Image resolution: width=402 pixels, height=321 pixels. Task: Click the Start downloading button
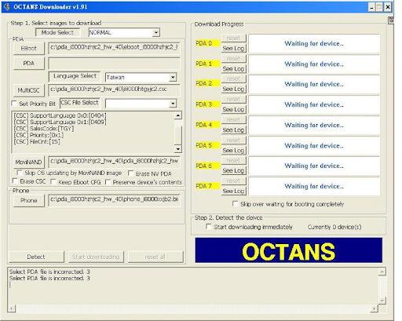(x=96, y=257)
